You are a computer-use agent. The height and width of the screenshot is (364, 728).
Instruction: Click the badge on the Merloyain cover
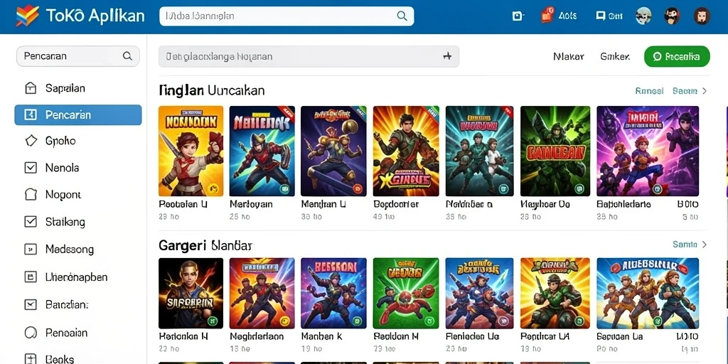[285, 188]
